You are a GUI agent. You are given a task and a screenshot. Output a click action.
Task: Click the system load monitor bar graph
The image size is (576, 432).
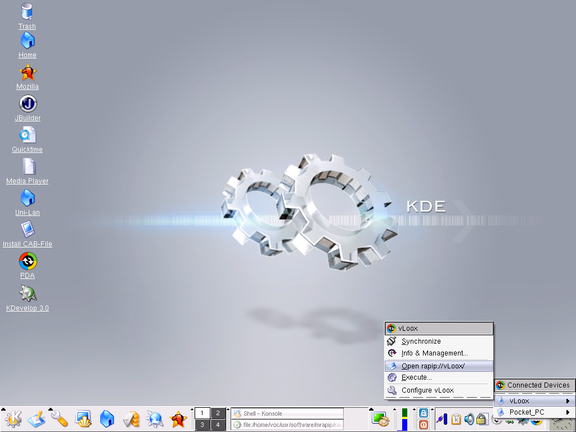click(404, 419)
